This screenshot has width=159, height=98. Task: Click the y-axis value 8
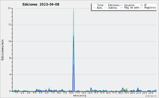10,58
